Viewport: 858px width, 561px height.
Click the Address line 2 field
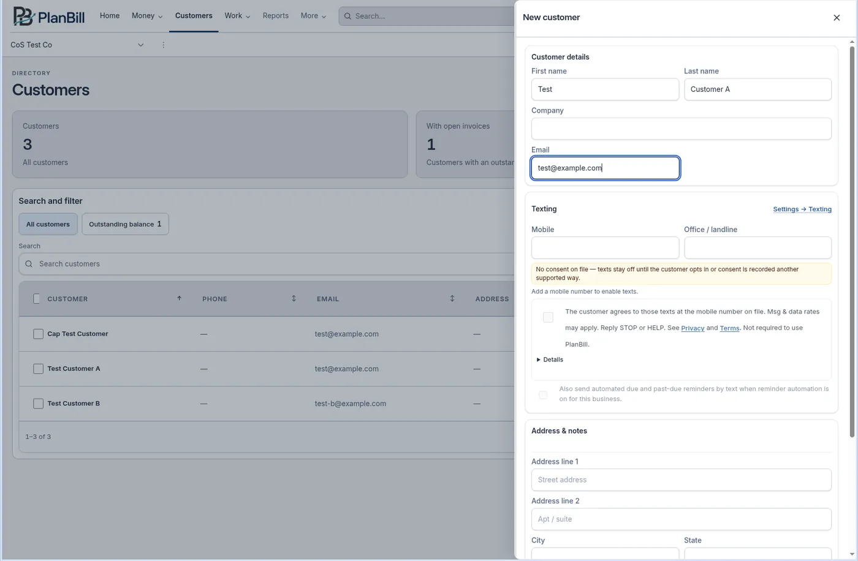681,519
